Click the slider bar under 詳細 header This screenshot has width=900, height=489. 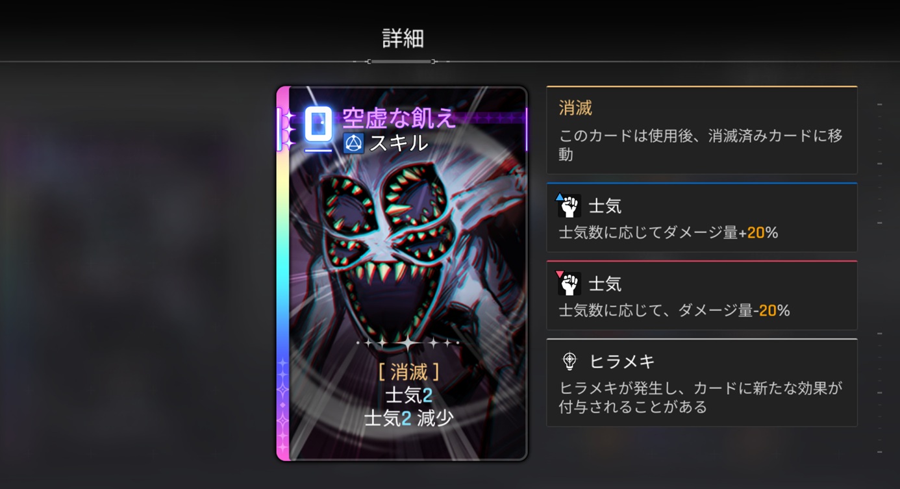click(x=401, y=62)
